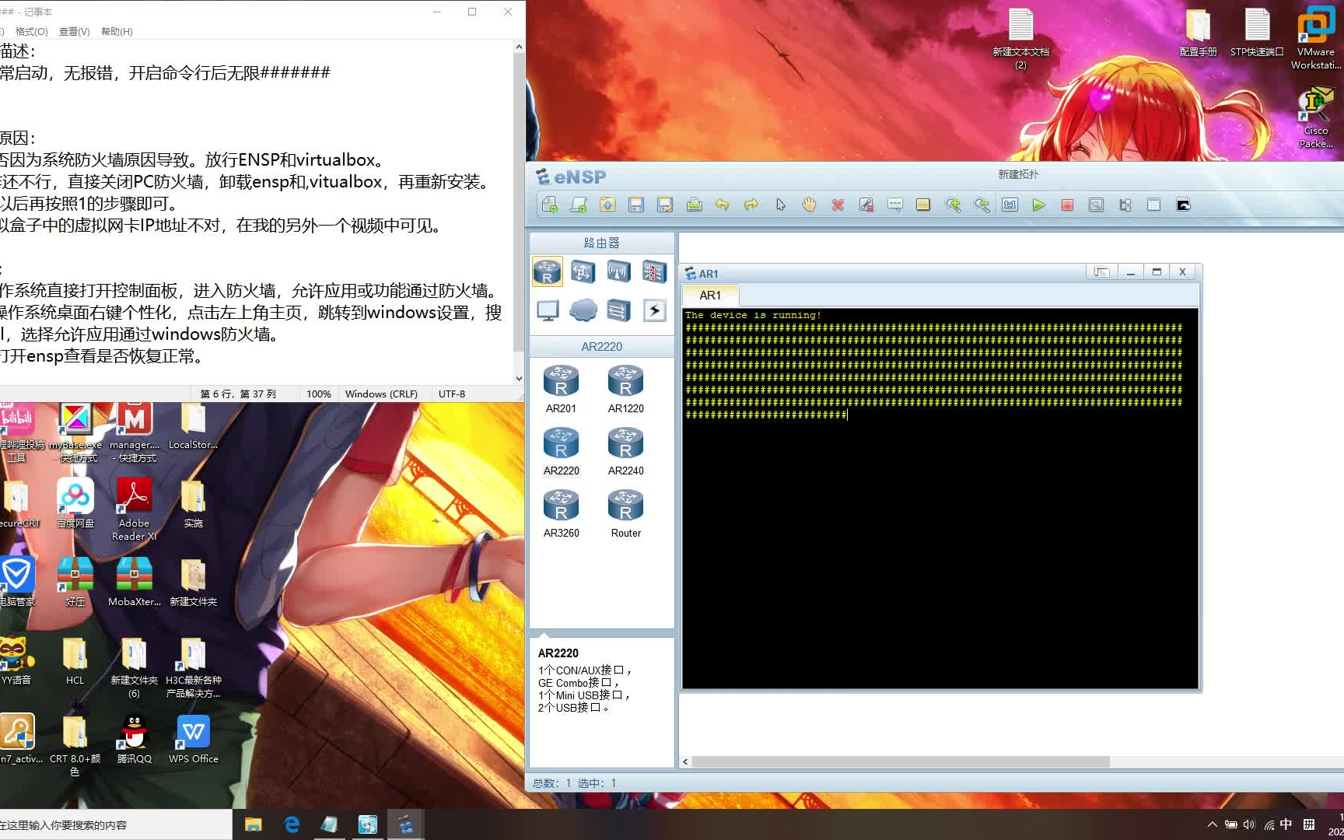This screenshot has width=1344, height=840.
Task: Open the data capture icon in toolbar
Action: (1096, 205)
